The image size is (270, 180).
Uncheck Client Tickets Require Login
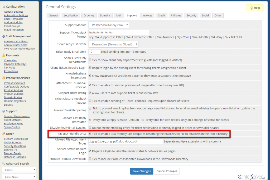90,68
